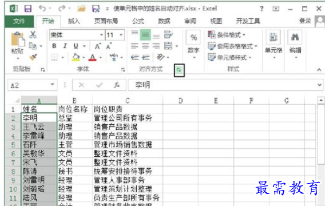This screenshot has height=206, width=325.
Task: Switch to the 页面布局 tab
Action: [x=106, y=21]
